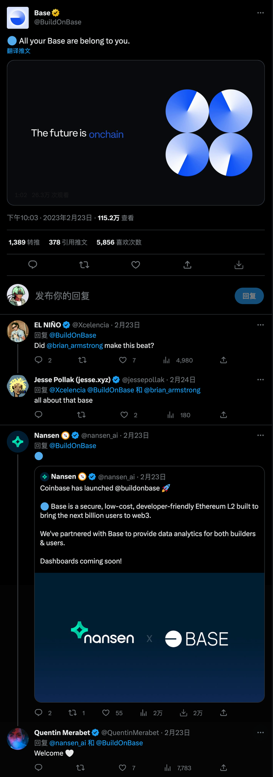
Task: Like the main Base tweet
Action: tap(136, 265)
